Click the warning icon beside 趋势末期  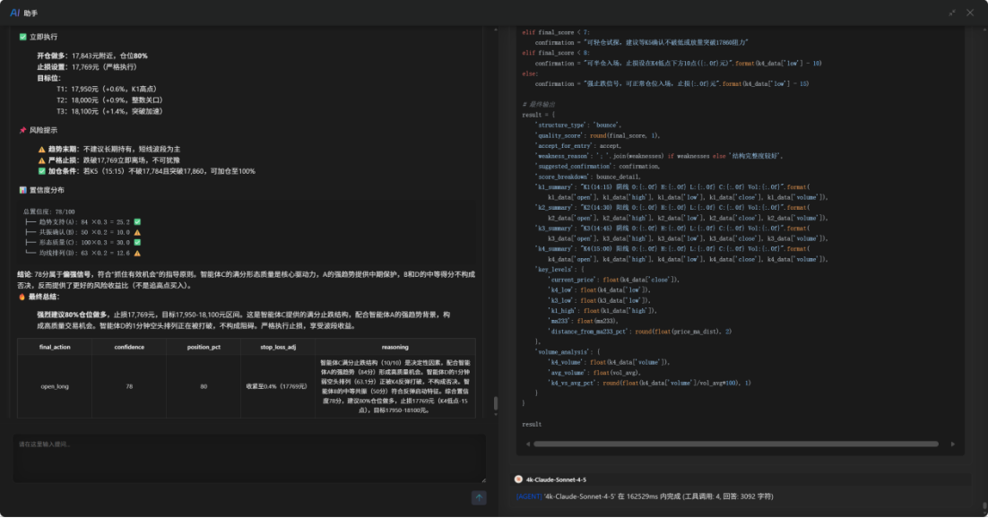pyautogui.click(x=41, y=149)
